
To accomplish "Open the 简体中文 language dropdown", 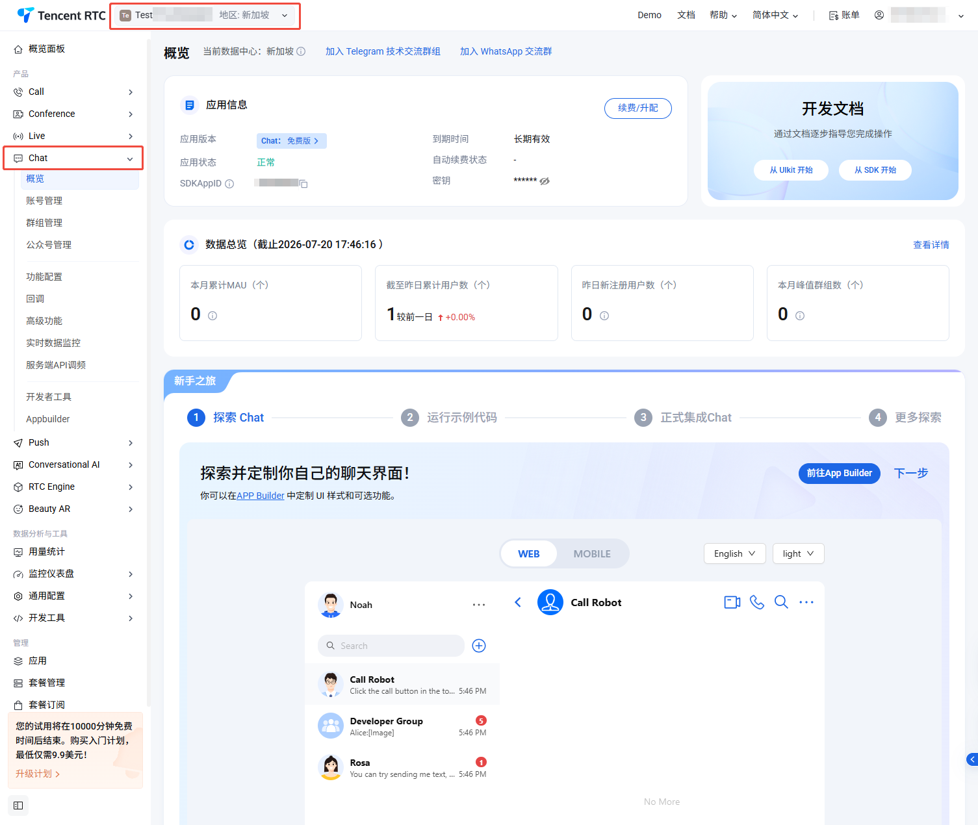I will tap(775, 15).
